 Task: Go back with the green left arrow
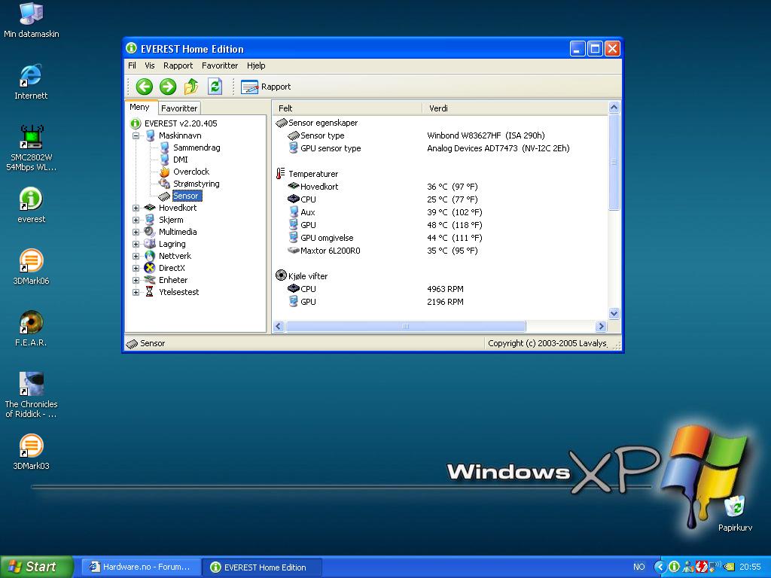tap(144, 87)
